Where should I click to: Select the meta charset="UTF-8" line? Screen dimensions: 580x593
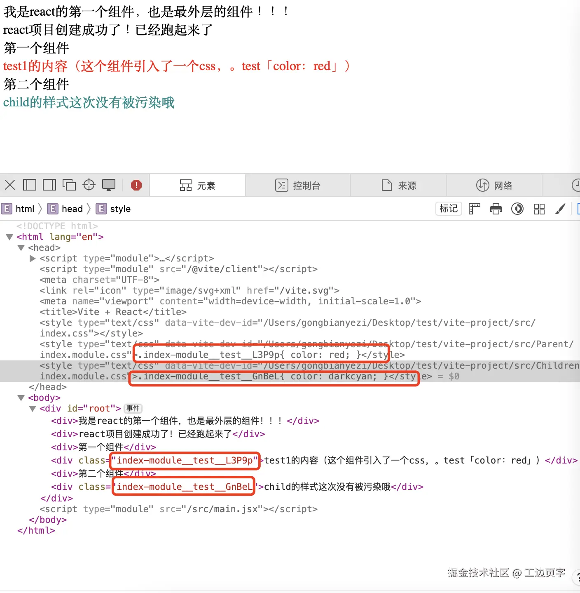coord(99,280)
